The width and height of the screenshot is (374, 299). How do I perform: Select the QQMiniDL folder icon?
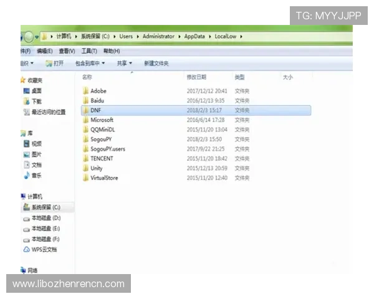(85, 130)
